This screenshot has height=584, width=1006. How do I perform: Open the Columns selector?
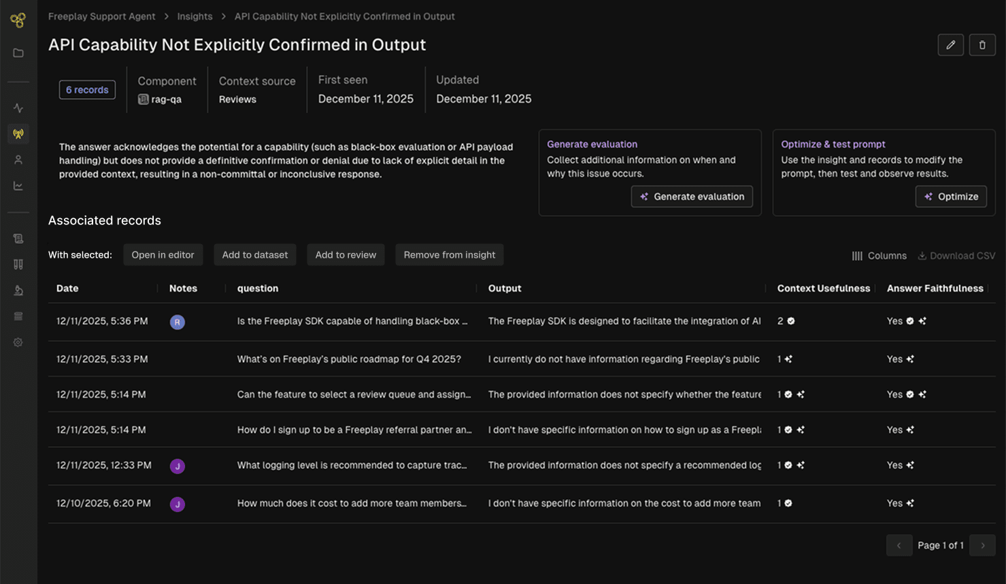tap(879, 256)
